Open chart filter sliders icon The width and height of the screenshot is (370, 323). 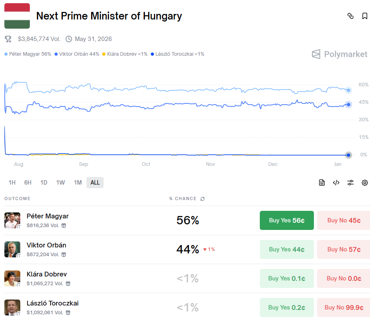pos(350,183)
